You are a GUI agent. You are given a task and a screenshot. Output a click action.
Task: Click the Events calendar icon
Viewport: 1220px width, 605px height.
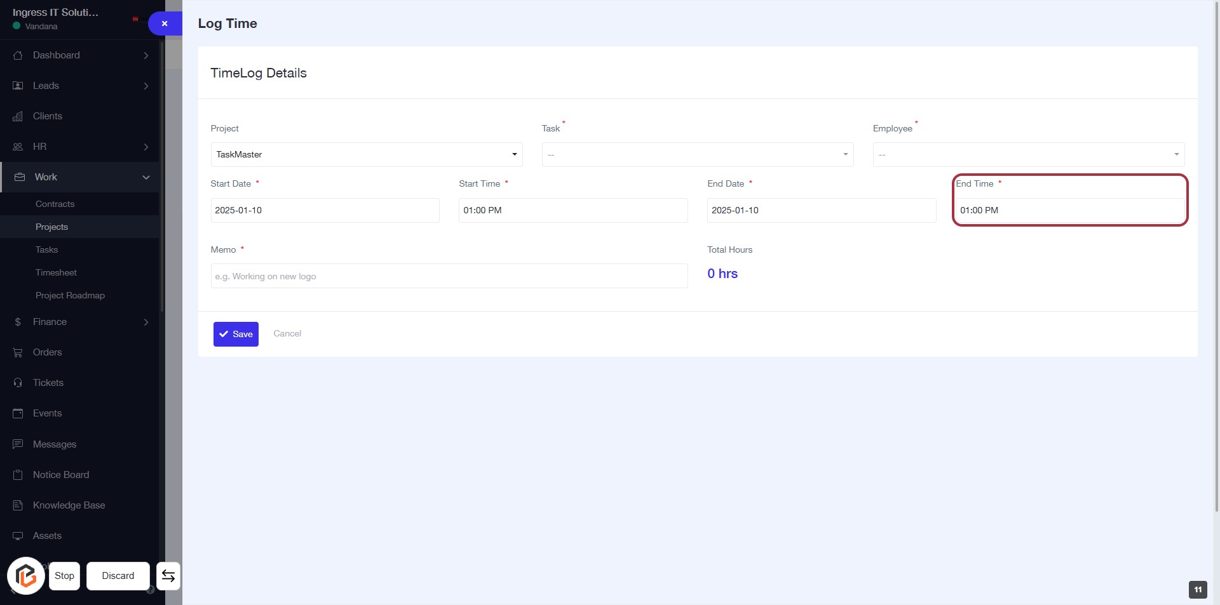tap(18, 413)
